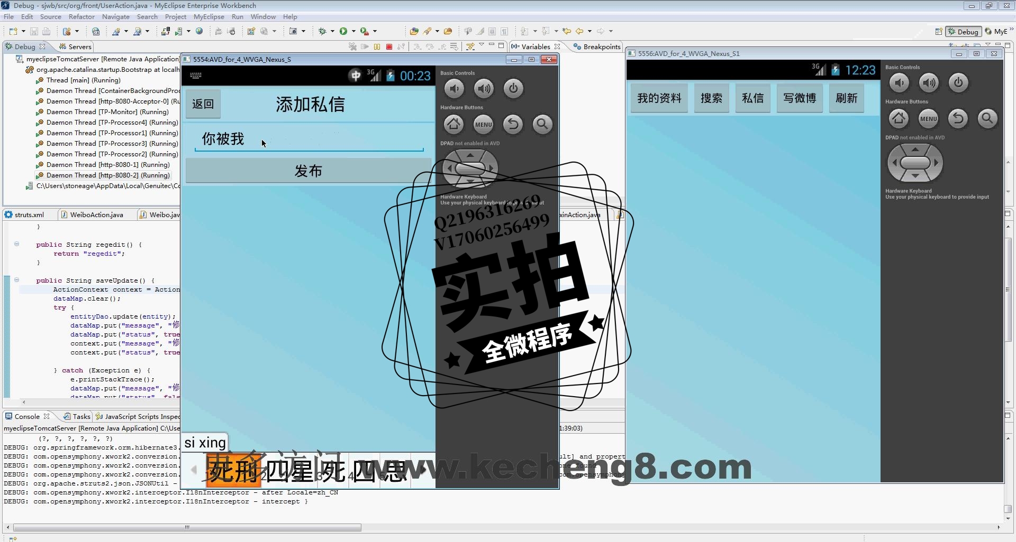This screenshot has width=1016, height=542.
Task: Select IME candidate 死刑
Action: pos(233,470)
